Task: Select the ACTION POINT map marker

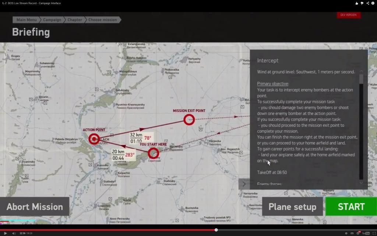Action: (94, 139)
